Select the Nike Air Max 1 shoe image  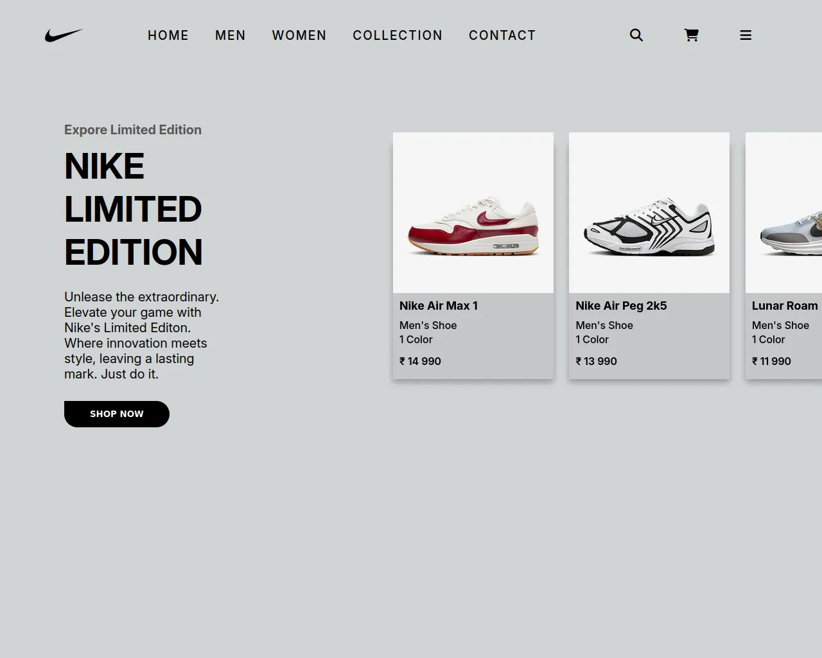[x=473, y=213]
